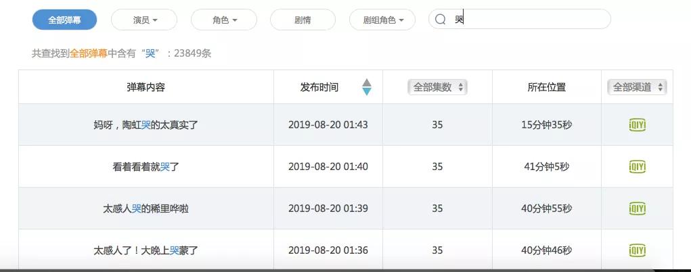Sort ascending with the up arrow by 发布时间

(x=367, y=82)
